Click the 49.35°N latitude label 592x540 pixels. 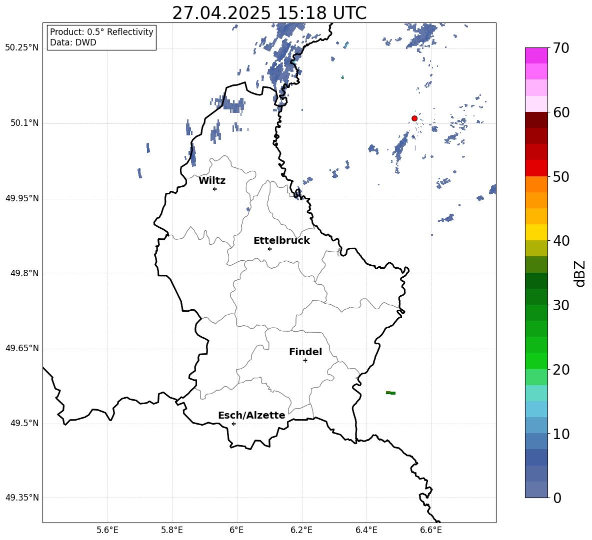tap(22, 498)
